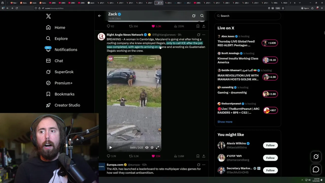Click the Search input field
This screenshot has height=183, width=325.
click(248, 16)
